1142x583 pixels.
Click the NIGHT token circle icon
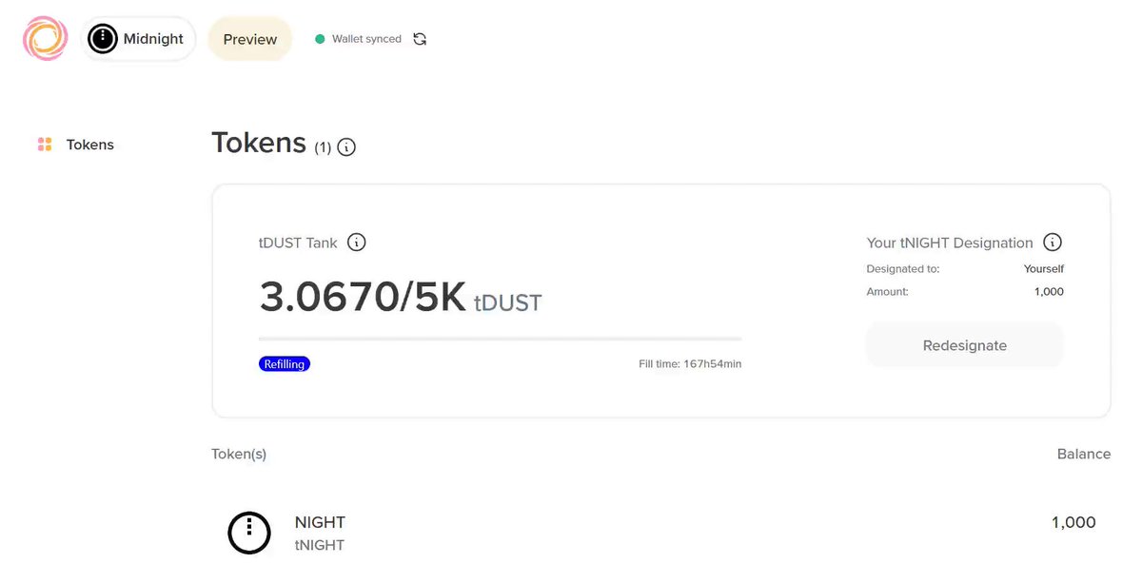pos(249,533)
